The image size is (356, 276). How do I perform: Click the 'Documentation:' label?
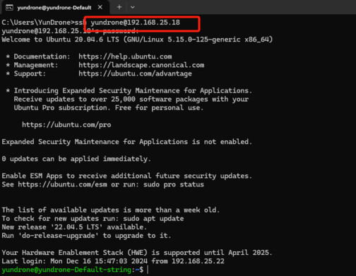[42, 56]
